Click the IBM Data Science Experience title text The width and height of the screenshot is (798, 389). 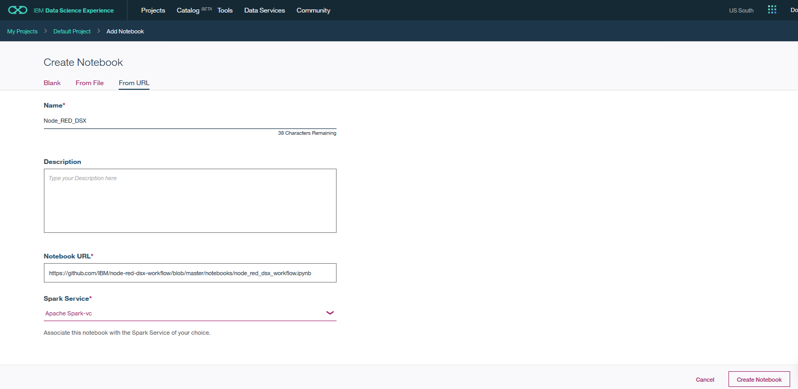pyautogui.click(x=74, y=10)
